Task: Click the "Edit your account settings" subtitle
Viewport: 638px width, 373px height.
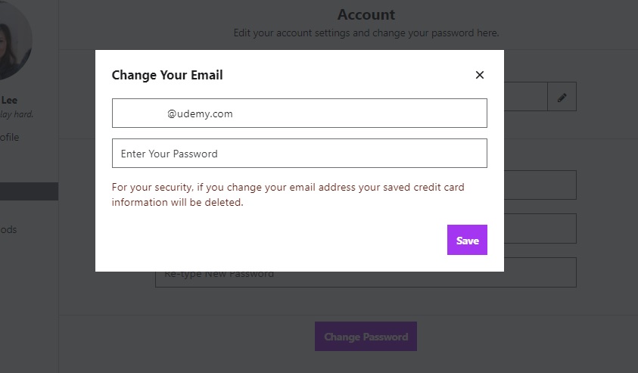Action: tap(366, 33)
